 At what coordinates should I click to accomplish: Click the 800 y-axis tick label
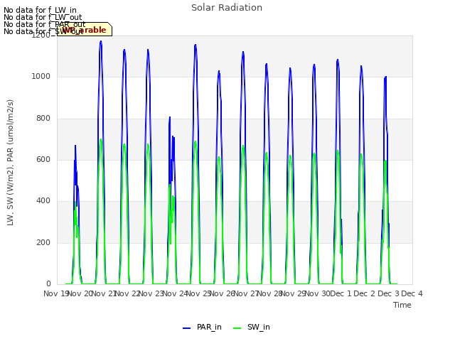[x=43, y=119]
